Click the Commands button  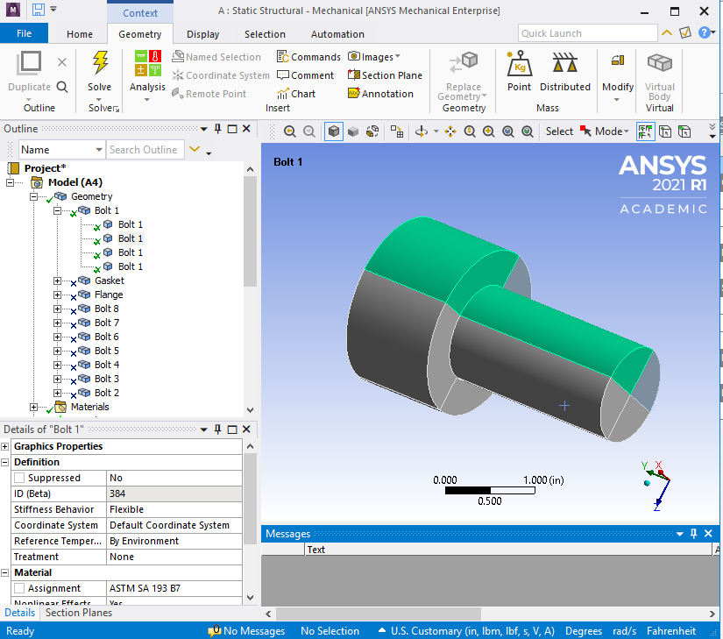(308, 57)
